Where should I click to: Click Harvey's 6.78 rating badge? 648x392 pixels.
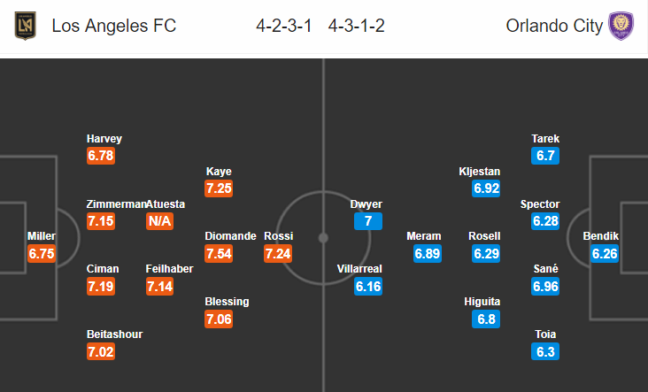[x=101, y=156]
